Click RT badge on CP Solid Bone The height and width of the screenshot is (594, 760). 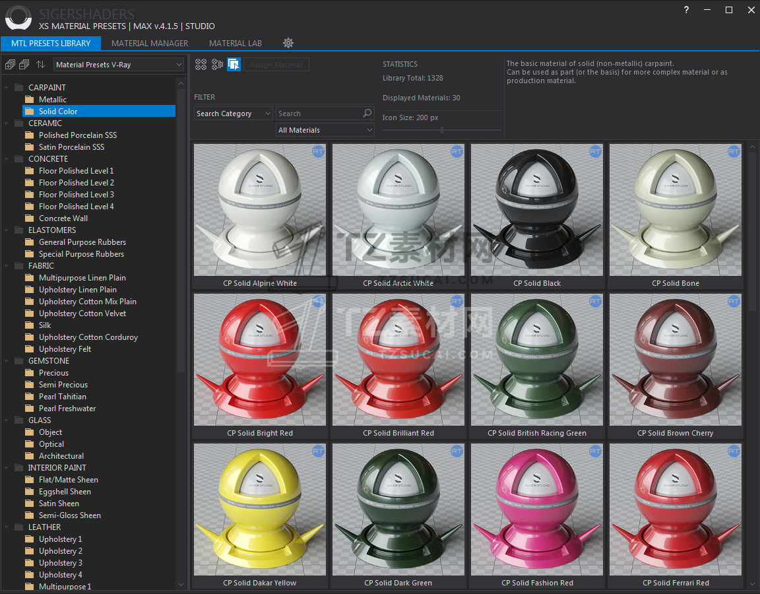tap(734, 152)
